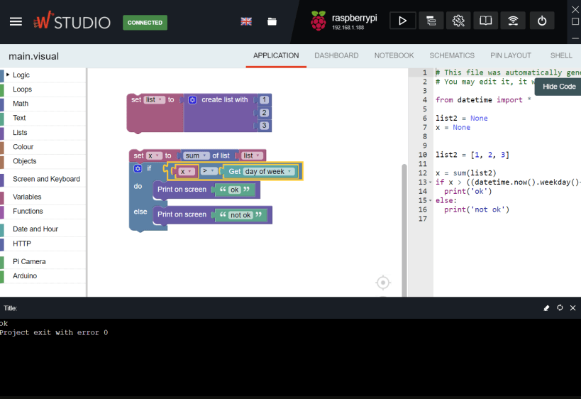
Task: Open the network wifi settings icon
Action: pyautogui.click(x=513, y=21)
